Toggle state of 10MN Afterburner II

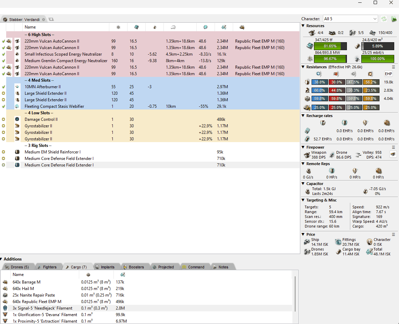pyautogui.click(x=3, y=87)
